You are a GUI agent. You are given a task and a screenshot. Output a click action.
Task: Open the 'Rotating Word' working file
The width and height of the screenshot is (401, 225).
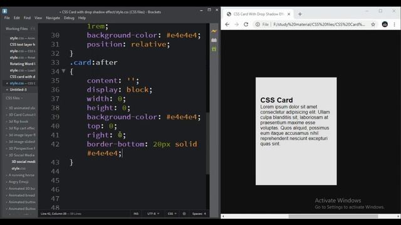(x=23, y=64)
